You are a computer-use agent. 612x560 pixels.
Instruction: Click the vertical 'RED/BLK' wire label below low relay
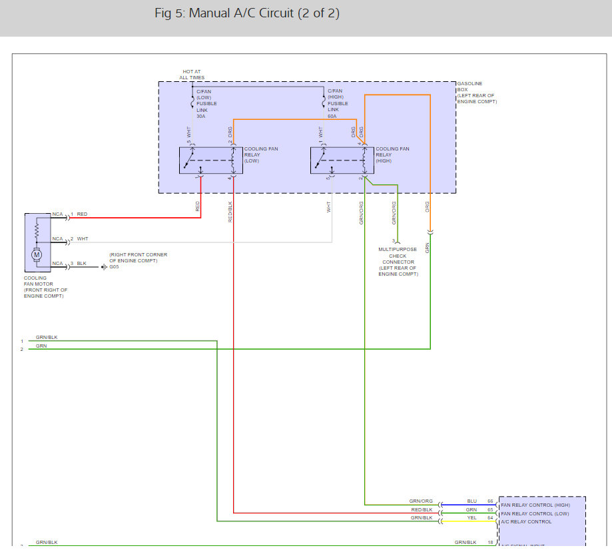click(x=230, y=212)
